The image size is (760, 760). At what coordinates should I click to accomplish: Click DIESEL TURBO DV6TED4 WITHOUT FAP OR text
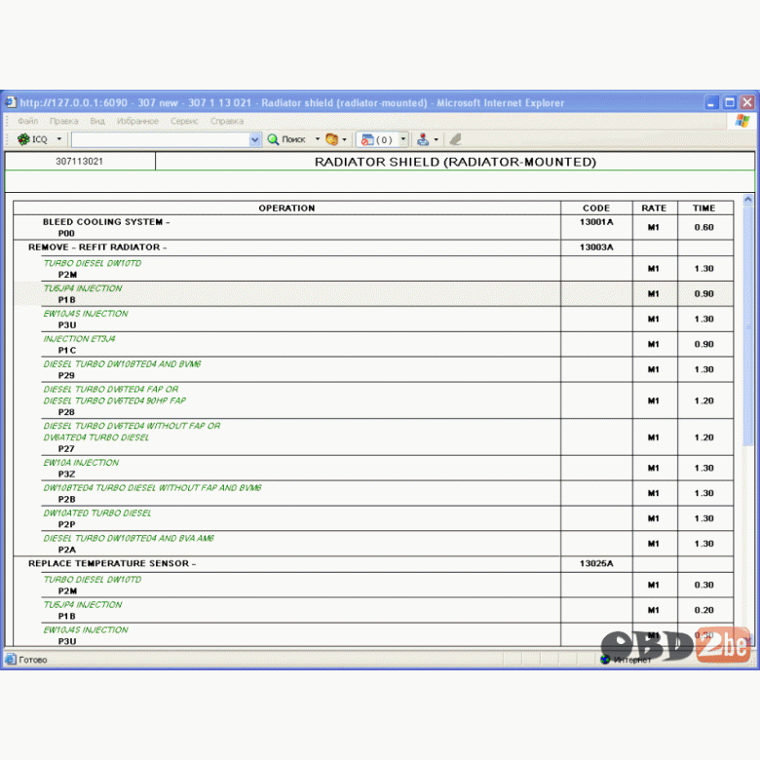coord(132,426)
